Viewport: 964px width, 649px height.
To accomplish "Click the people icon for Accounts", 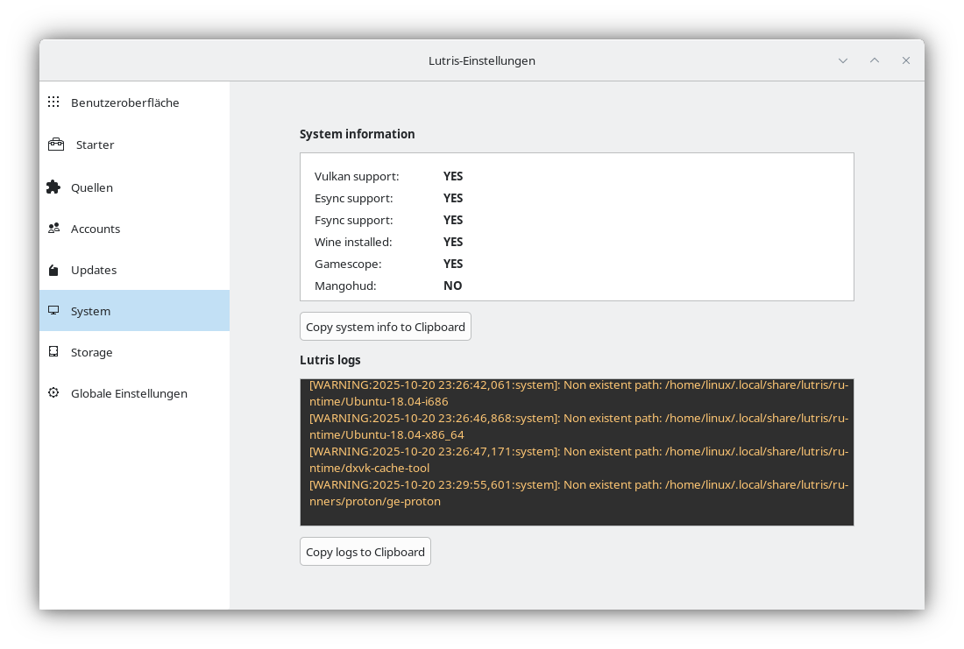I will [x=53, y=229].
